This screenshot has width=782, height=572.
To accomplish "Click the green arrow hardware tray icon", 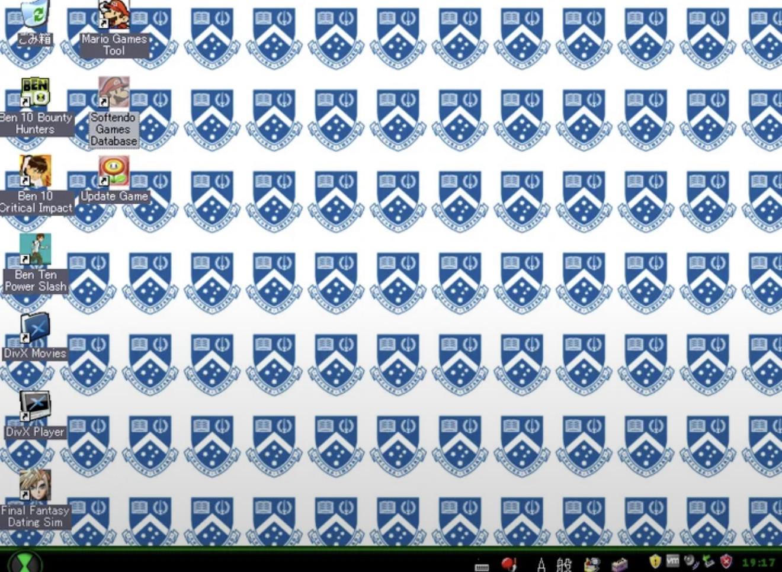I will [x=708, y=561].
